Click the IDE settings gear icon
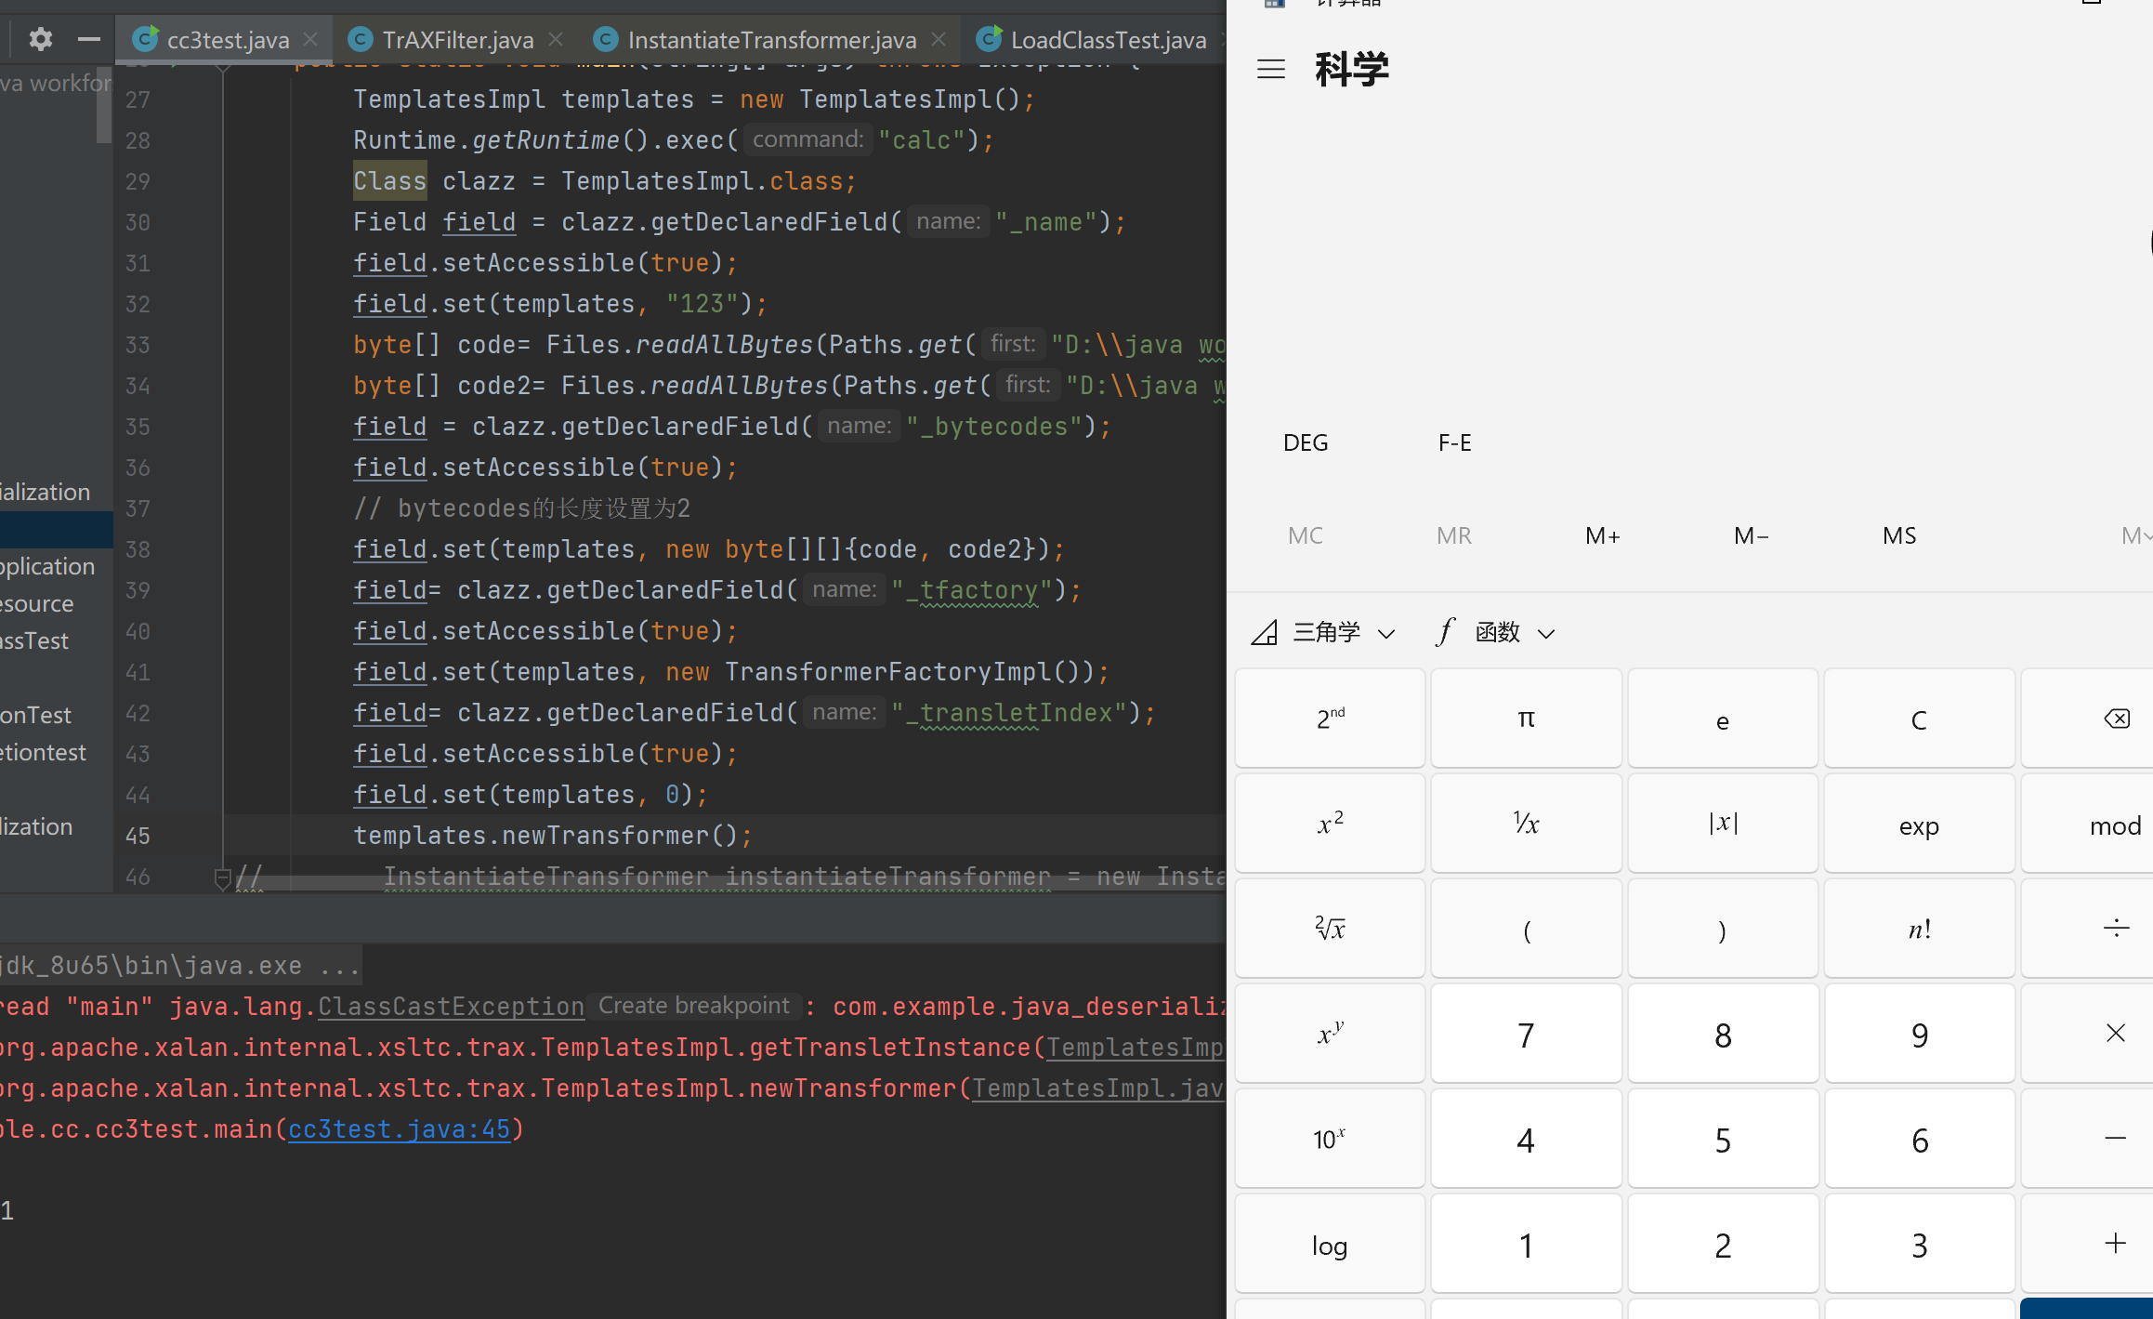This screenshot has width=2153, height=1319. (40, 39)
